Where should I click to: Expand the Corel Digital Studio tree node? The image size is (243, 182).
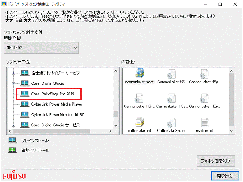14,83
